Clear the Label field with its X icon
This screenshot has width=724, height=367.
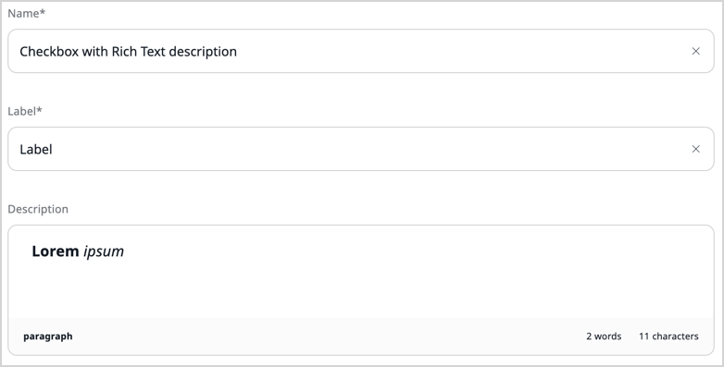[696, 149]
